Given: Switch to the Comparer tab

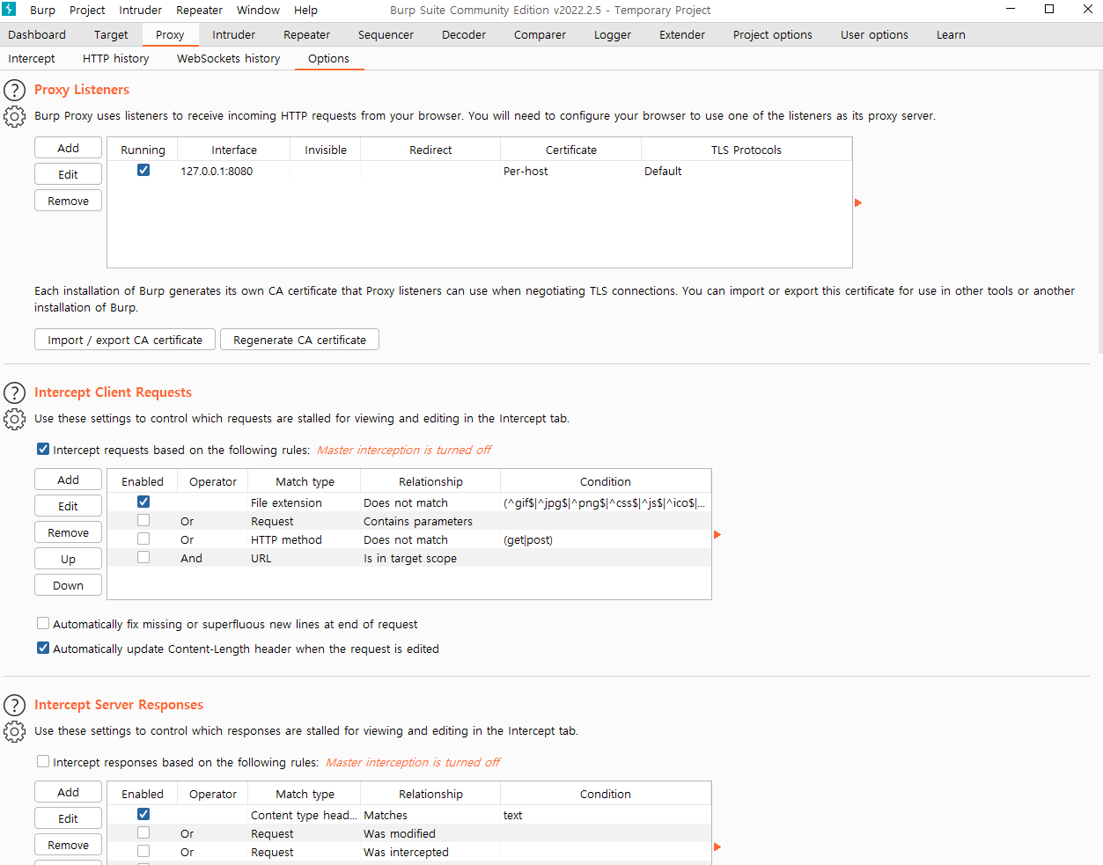Looking at the screenshot, I should pos(540,35).
